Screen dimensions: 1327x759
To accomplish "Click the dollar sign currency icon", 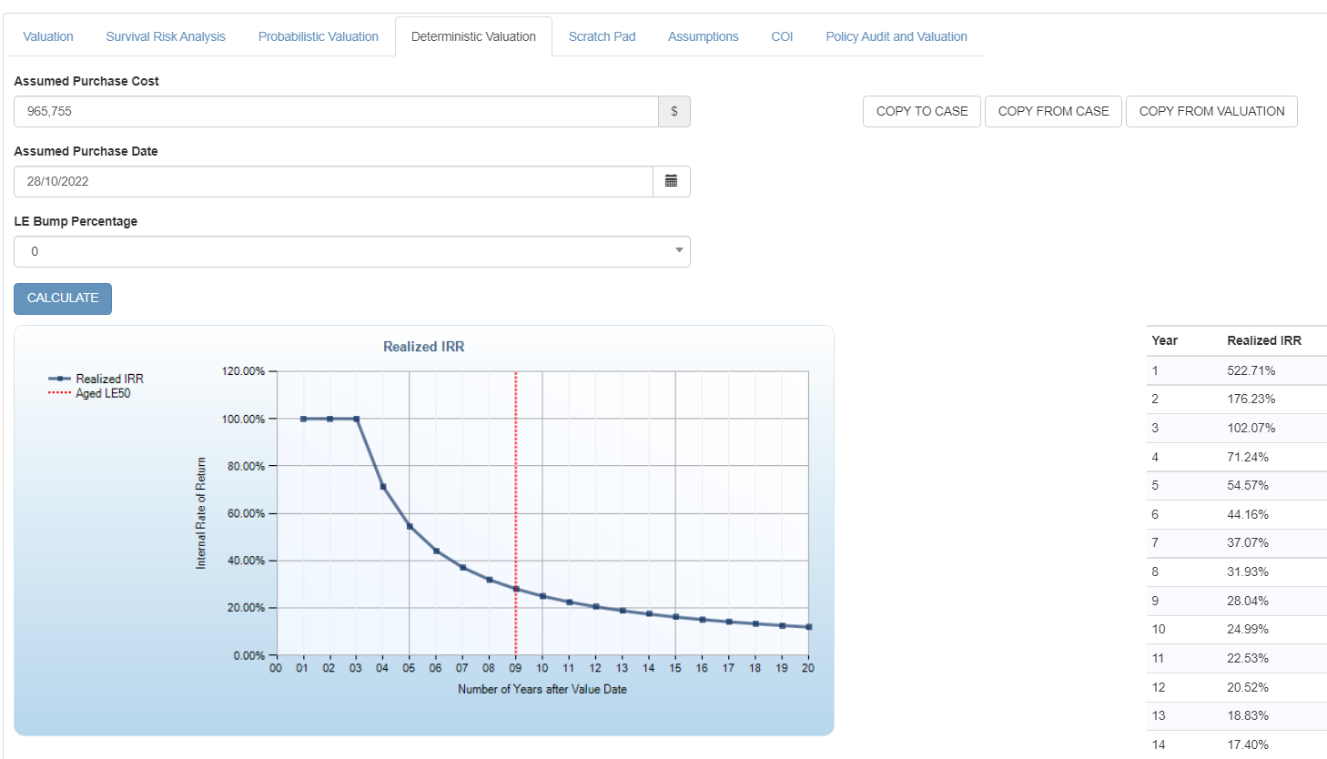I will [674, 111].
